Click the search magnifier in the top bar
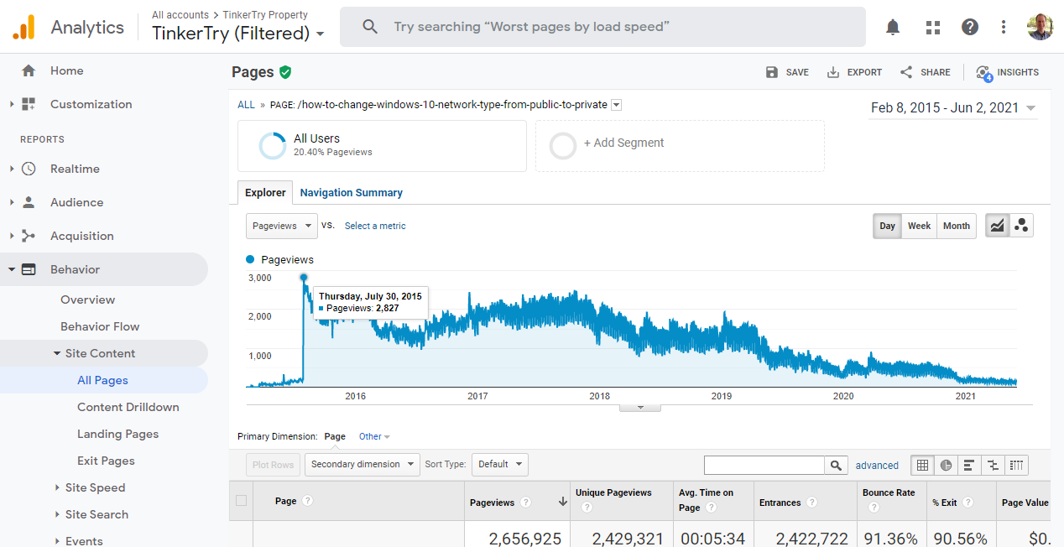 (x=370, y=27)
